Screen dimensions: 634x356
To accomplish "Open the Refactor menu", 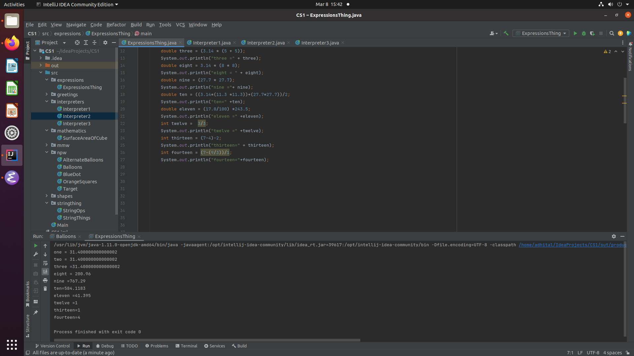I will 116,25.
